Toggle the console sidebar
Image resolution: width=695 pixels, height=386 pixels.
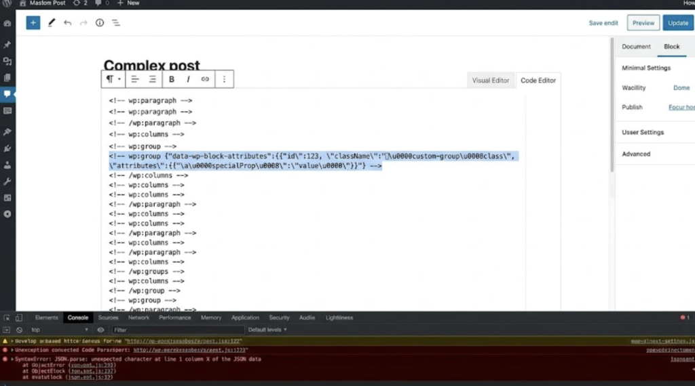point(7,330)
